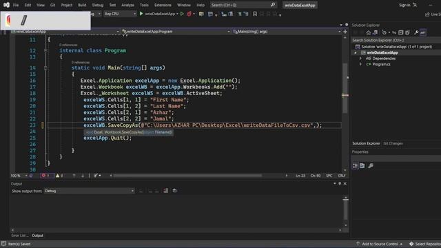Viewport: 441px width, 248px height.
Task: Start without debugging outline play icon
Action: click(x=182, y=14)
